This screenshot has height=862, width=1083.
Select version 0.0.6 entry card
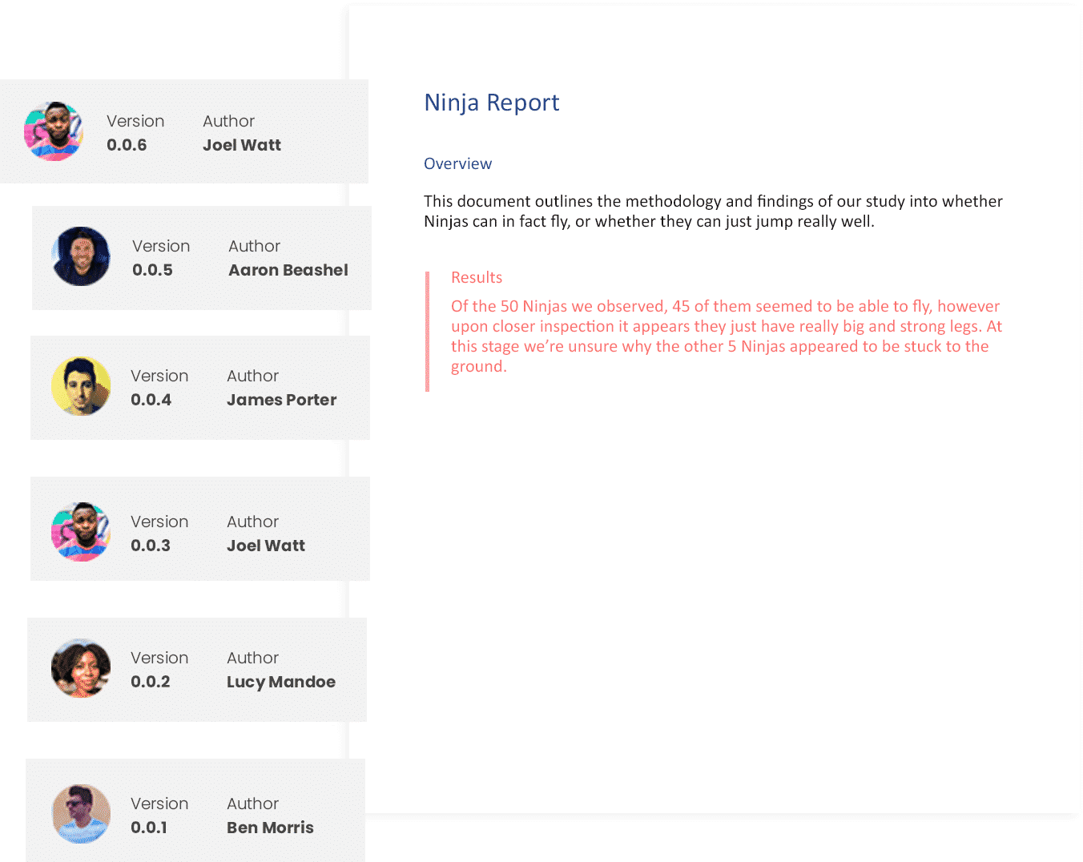(x=184, y=131)
